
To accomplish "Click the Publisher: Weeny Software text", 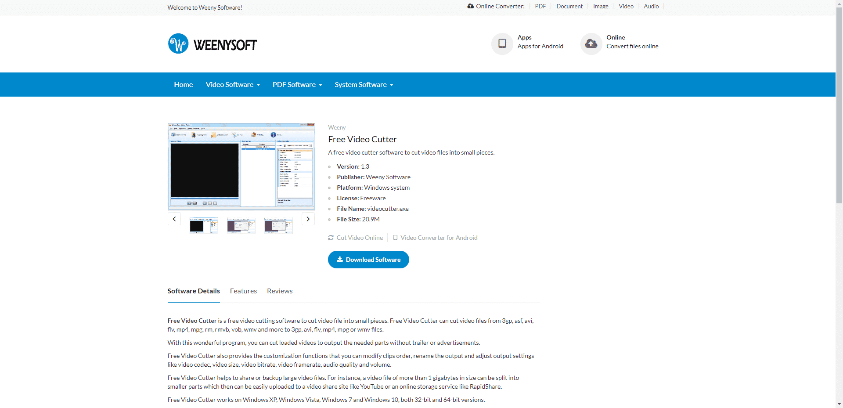I will (x=374, y=177).
